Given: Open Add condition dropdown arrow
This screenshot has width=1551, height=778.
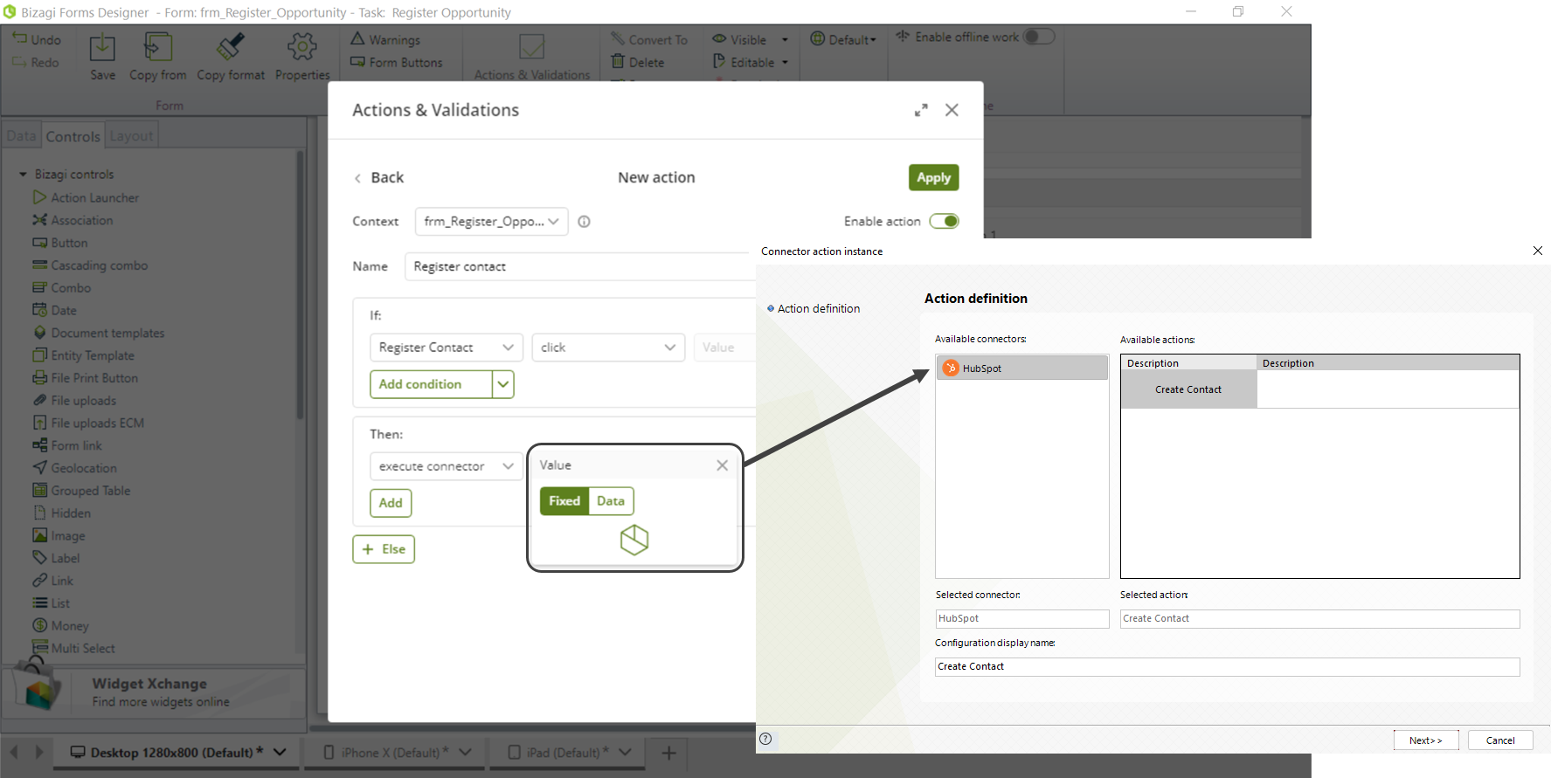Looking at the screenshot, I should tap(503, 384).
